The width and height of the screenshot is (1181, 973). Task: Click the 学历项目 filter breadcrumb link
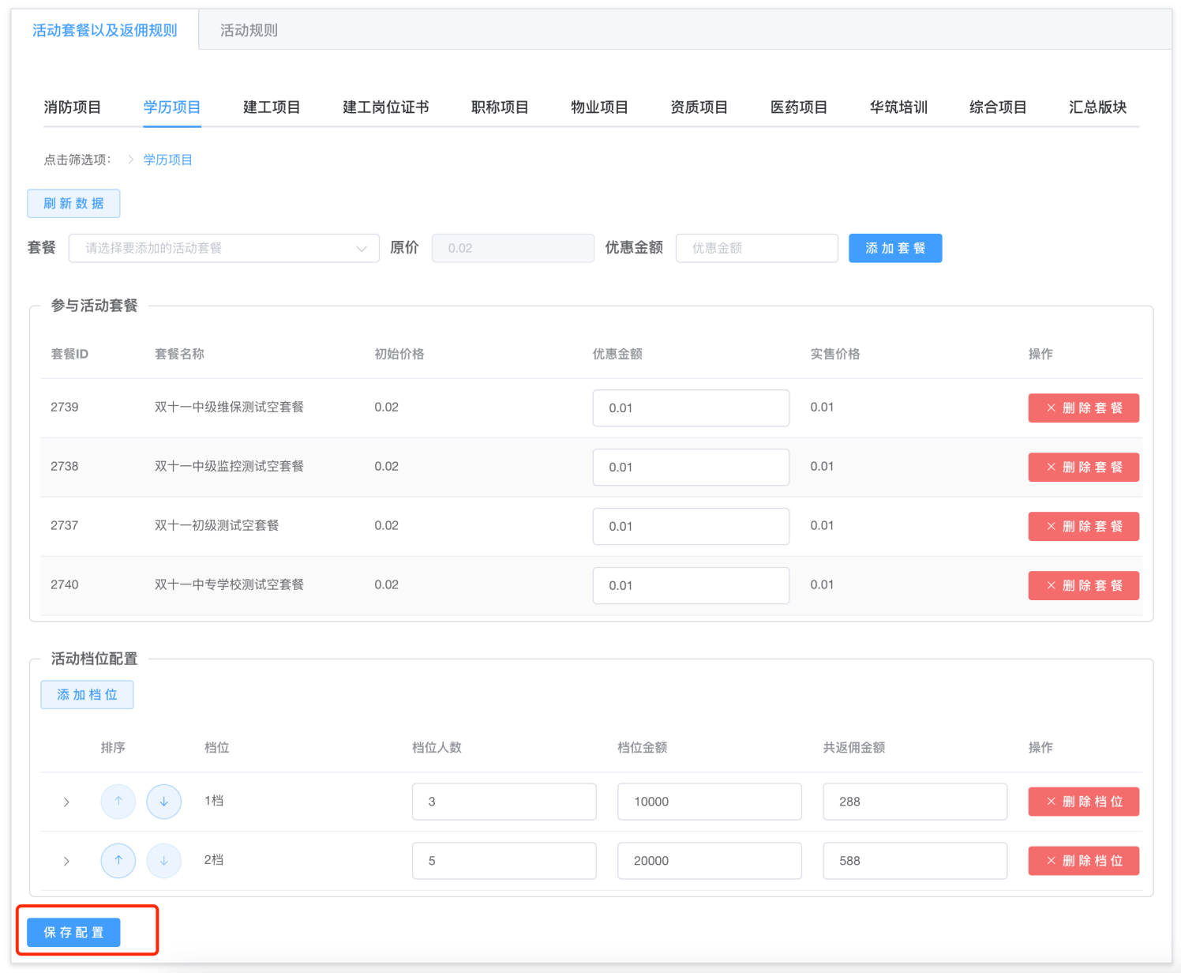click(x=167, y=160)
